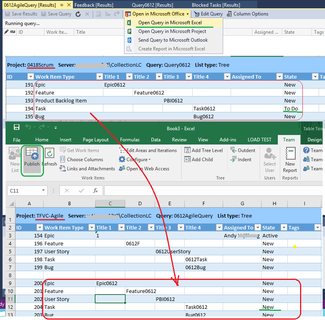Click the Select All corner triangle
325x320 pixels.
point(11,204)
